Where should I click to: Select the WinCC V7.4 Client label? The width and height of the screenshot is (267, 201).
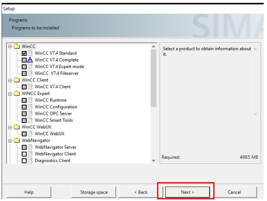pos(53,87)
